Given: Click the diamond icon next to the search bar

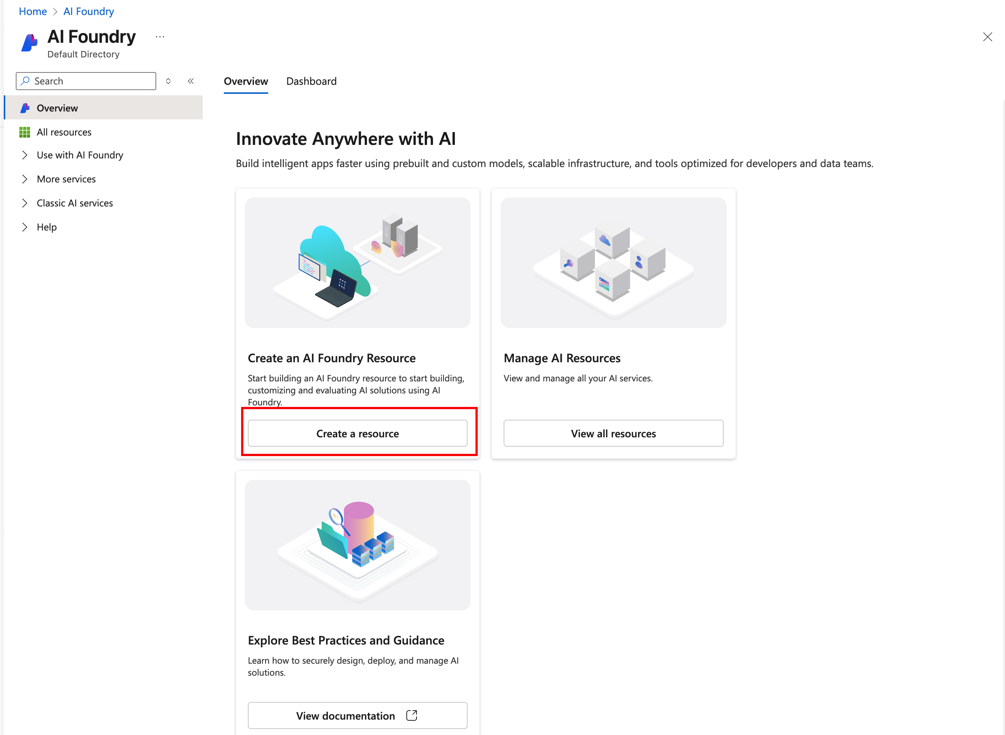Looking at the screenshot, I should point(168,81).
